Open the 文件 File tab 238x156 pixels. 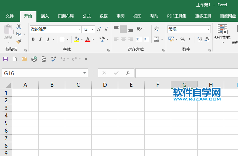[10, 16]
